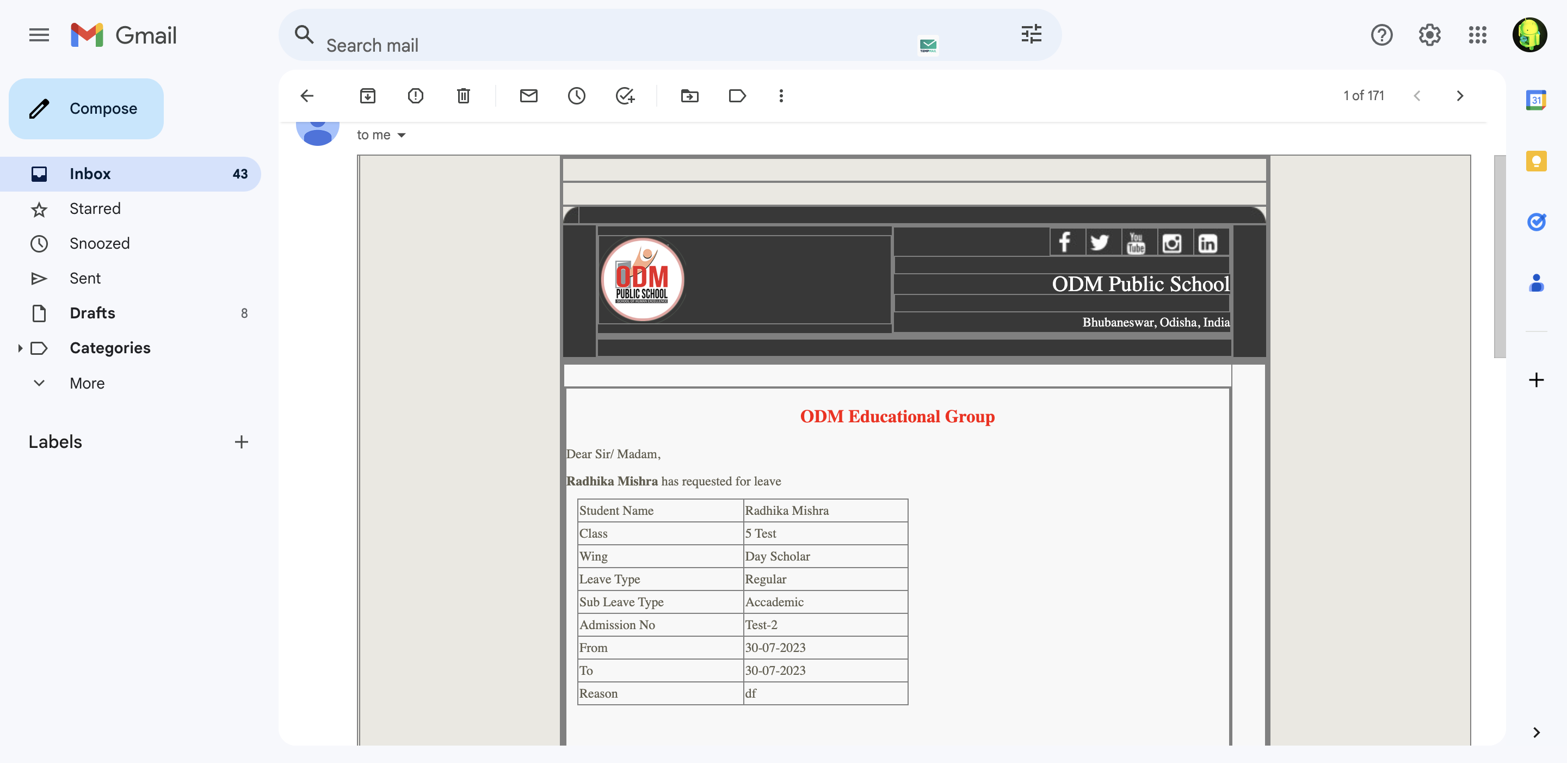Screen dimensions: 1567x763
Task: Expand More in the sidebar
Action: coord(87,383)
